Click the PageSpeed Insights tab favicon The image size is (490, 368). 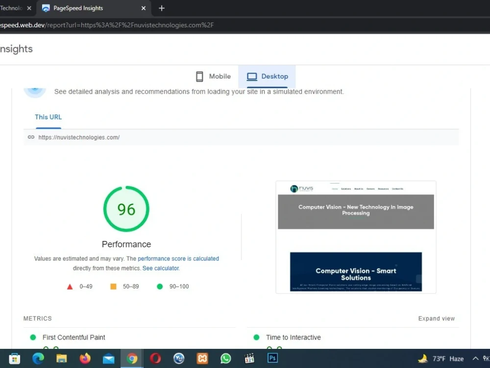tap(46, 8)
